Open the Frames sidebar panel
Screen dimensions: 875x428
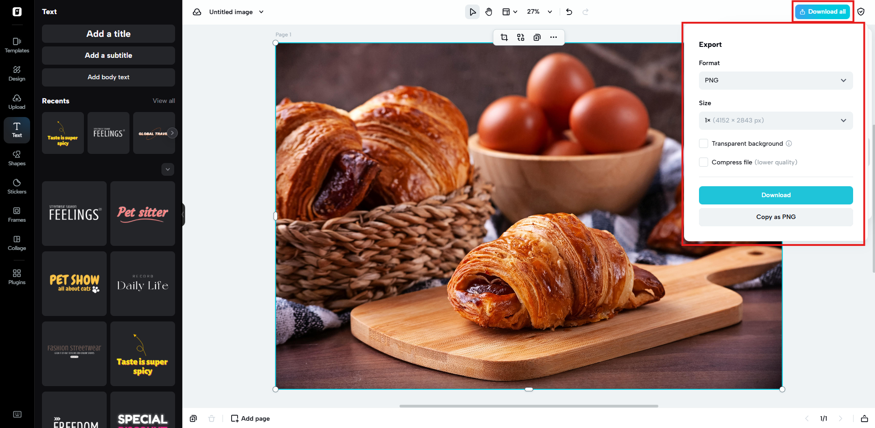(17, 214)
